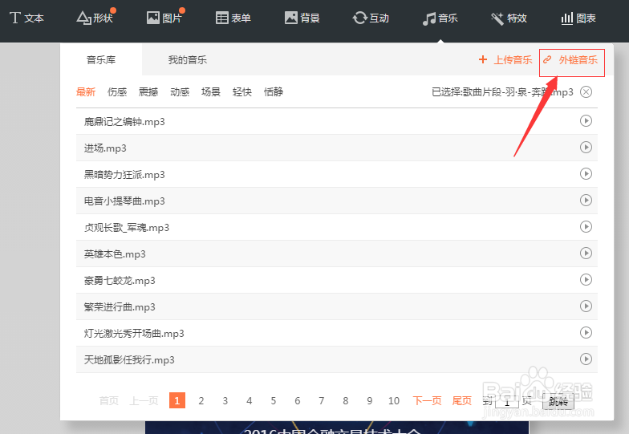Play 灯光激光秀开场曲.mp3 preview
The image size is (629, 434).
[586, 332]
